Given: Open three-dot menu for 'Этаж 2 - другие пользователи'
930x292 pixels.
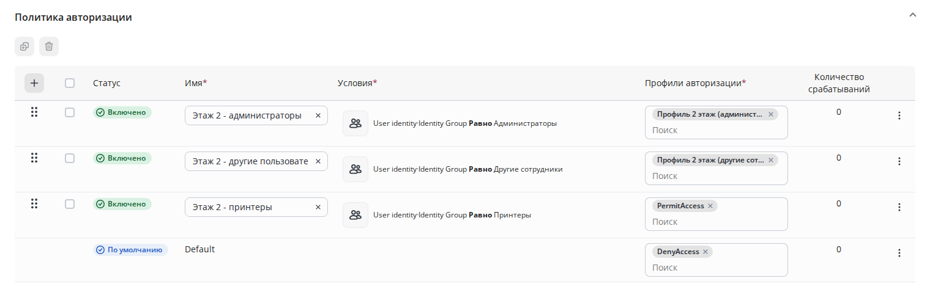Looking at the screenshot, I should tap(899, 161).
